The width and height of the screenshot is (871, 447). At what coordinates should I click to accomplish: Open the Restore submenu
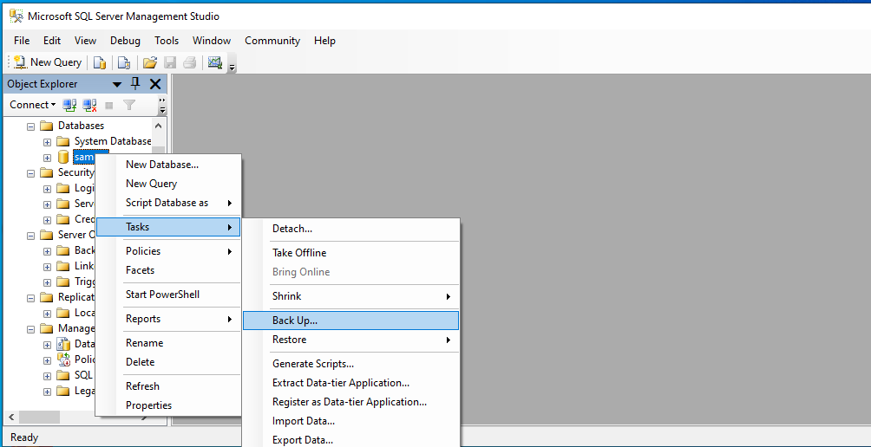pyautogui.click(x=351, y=340)
